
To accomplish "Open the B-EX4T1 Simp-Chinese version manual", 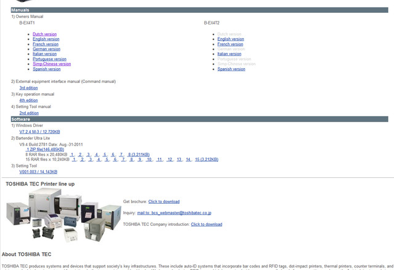I will [x=52, y=64].
